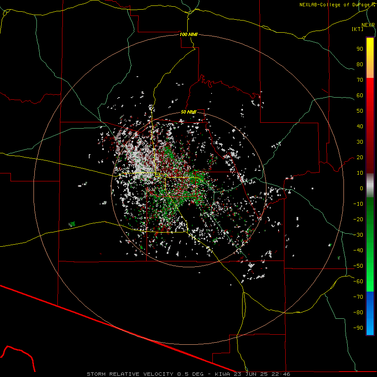Click the 20 value on the velocity scale

coord(360,157)
